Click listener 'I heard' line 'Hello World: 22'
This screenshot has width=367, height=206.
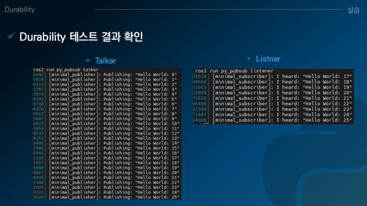(273, 104)
